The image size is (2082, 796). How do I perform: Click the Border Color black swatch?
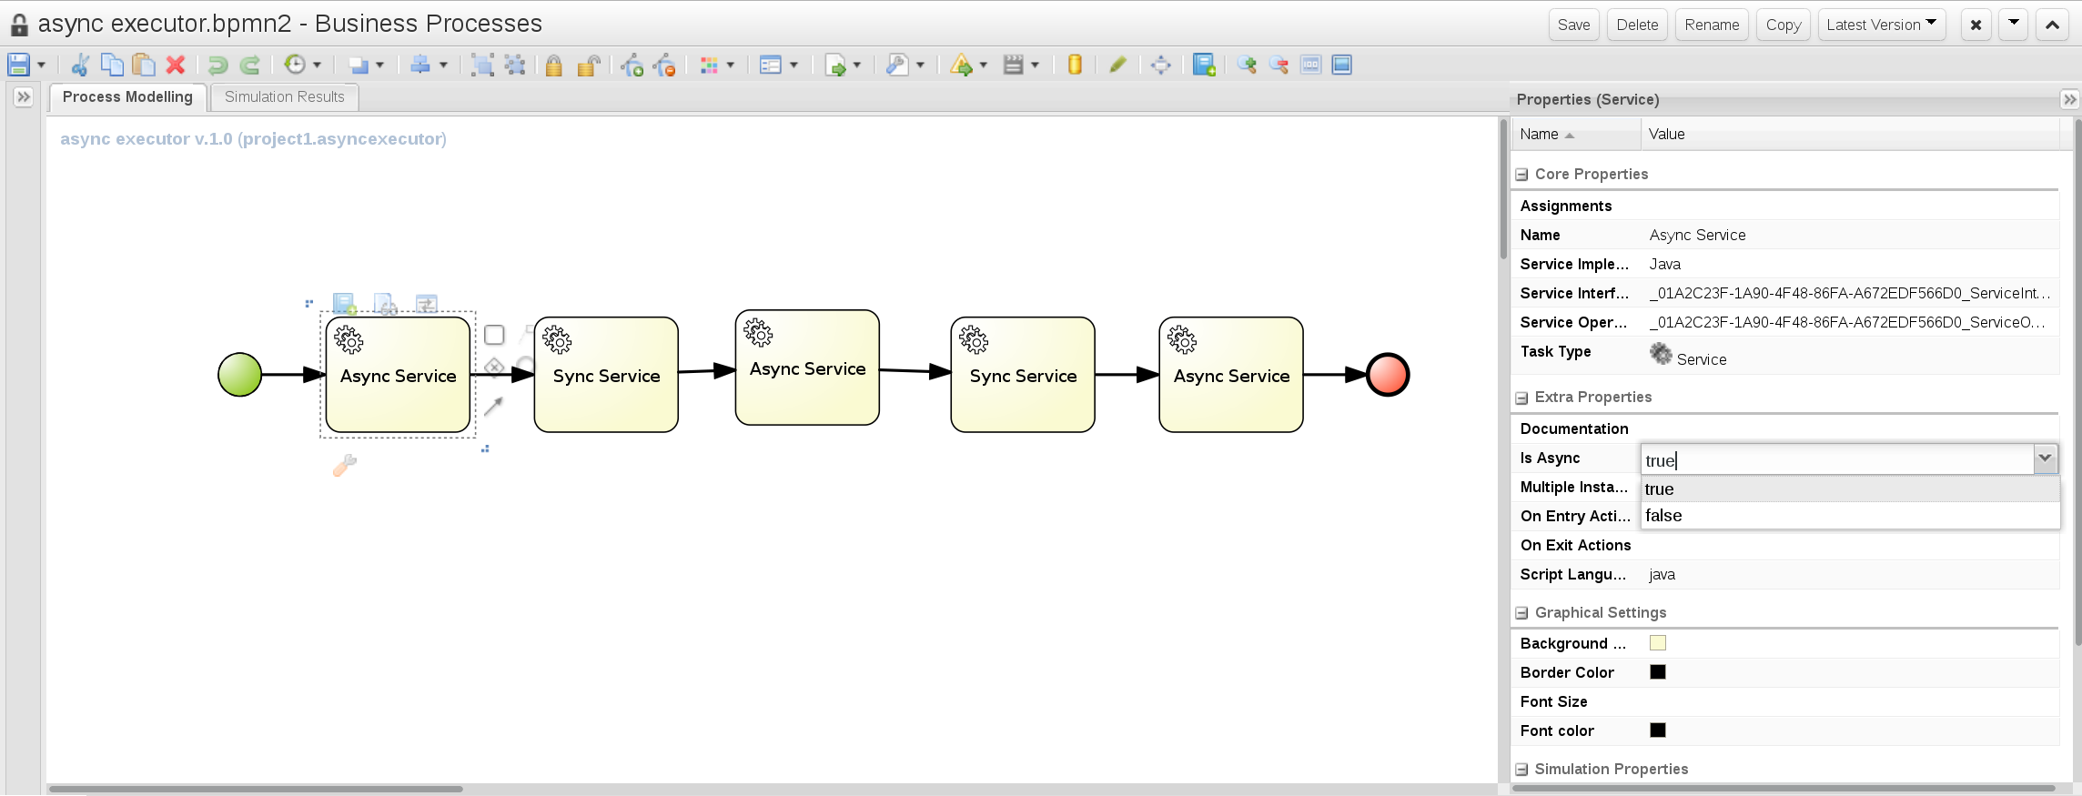click(x=1658, y=672)
